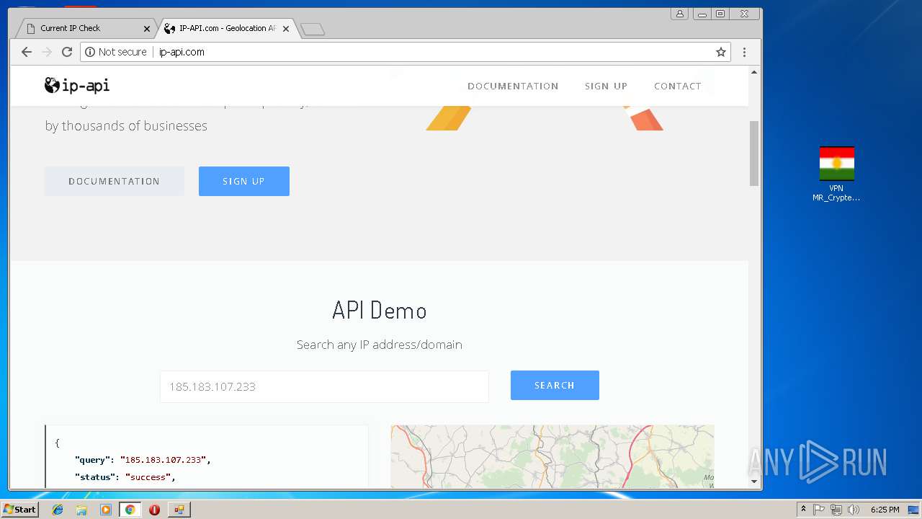Bookmark this page with the star icon

tap(720, 52)
